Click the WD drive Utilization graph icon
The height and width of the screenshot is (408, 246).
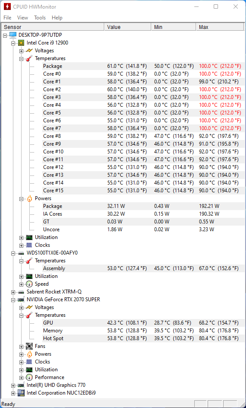[29, 276]
